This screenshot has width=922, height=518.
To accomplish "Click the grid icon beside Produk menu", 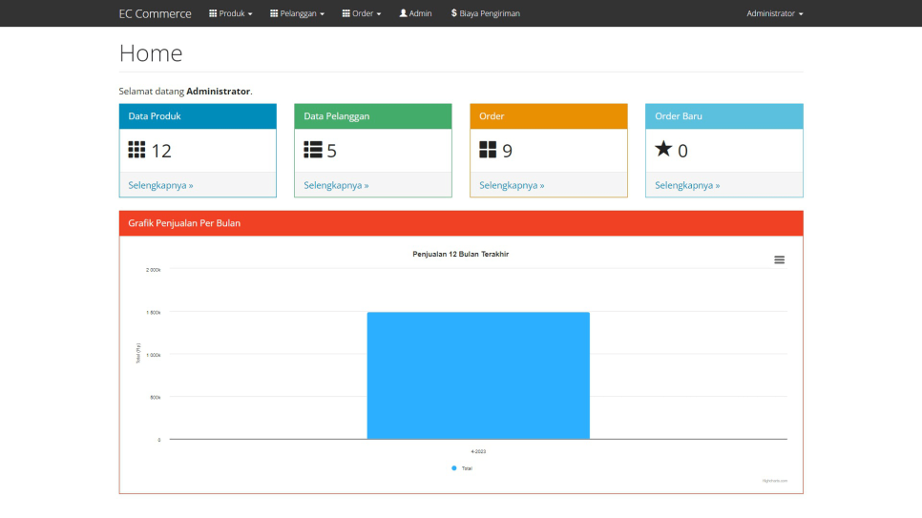I will click(213, 13).
